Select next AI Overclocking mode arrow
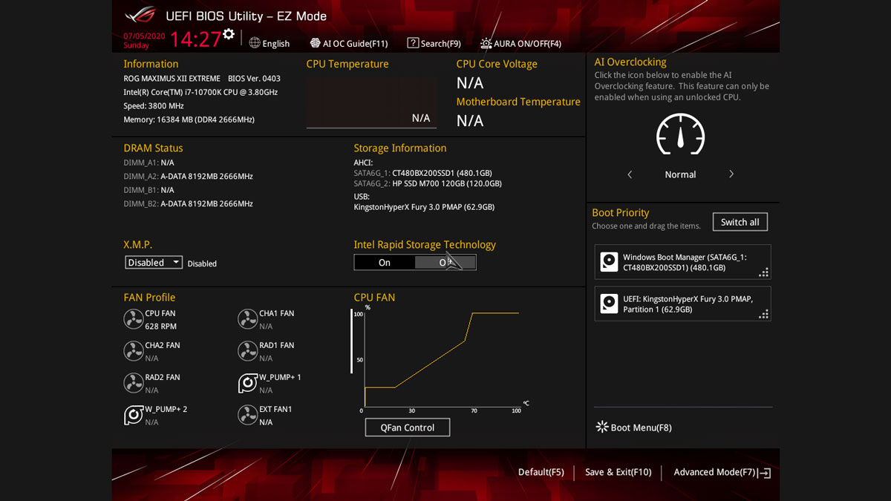The height and width of the screenshot is (501, 891). 731,174
